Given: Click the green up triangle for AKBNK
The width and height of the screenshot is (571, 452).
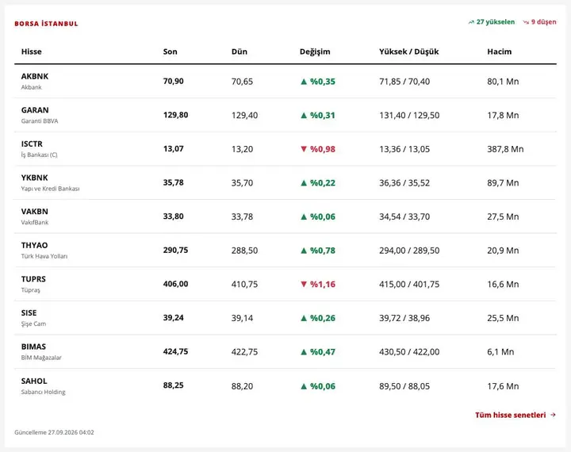Looking at the screenshot, I should pos(304,82).
